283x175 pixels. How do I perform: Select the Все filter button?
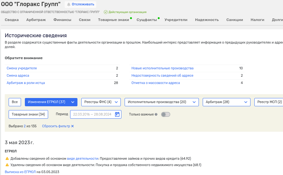15,102
